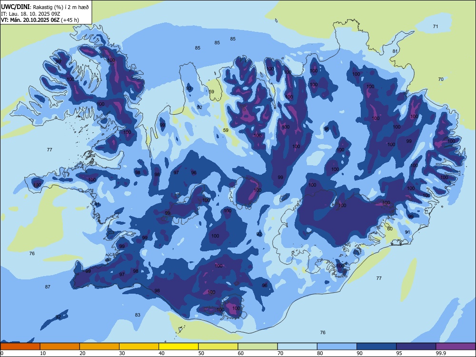Pick the 20–30 amber legend segment
Viewport: 476px width, 357px height.
[99, 347]
